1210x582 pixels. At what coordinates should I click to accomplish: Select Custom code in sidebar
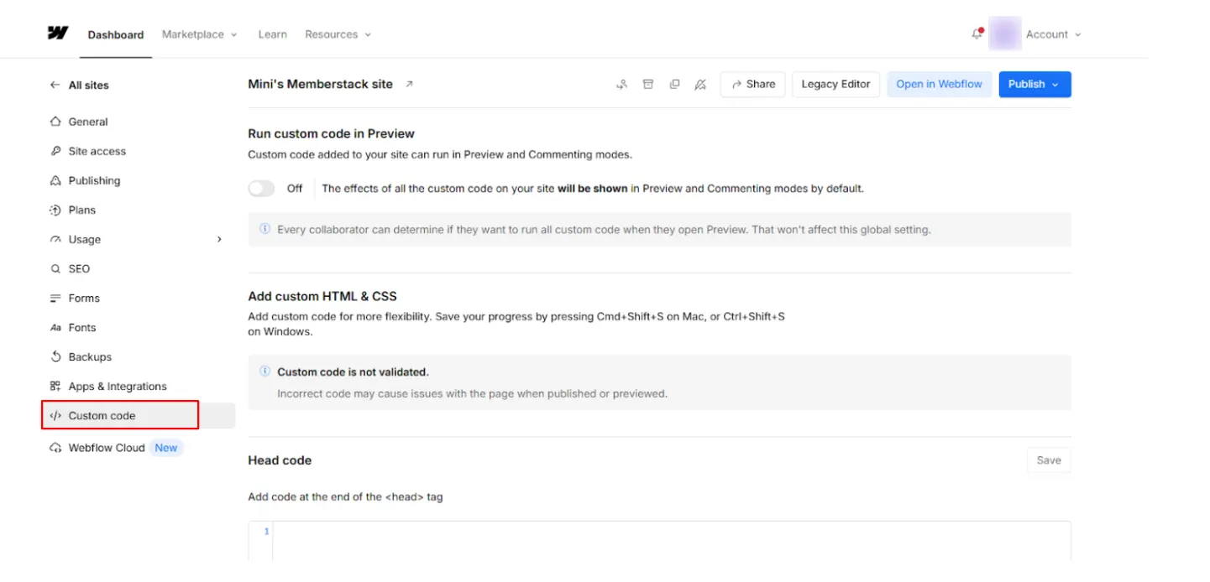(x=139, y=415)
